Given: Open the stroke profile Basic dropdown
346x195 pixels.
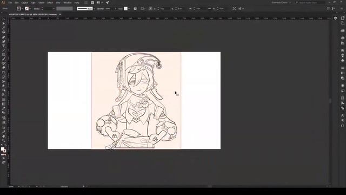Looking at the screenshot, I should pyautogui.click(x=94, y=9).
